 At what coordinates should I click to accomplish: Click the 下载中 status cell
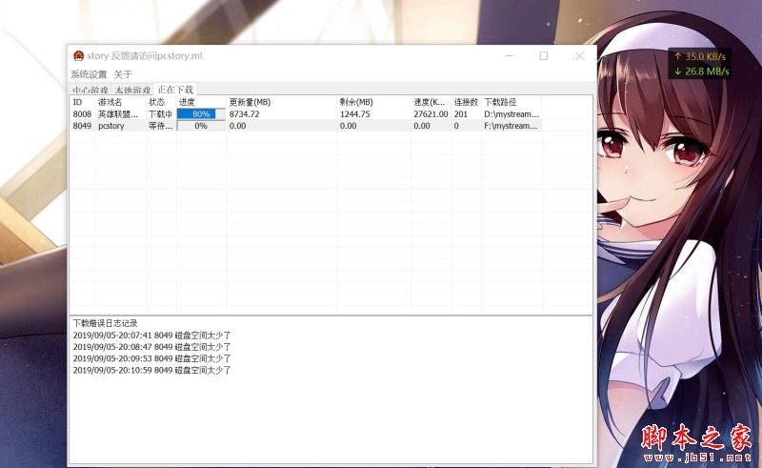point(160,113)
